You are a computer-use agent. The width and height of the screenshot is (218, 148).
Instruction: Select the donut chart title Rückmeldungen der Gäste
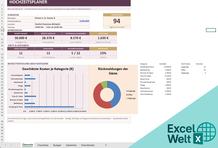pos(113,71)
